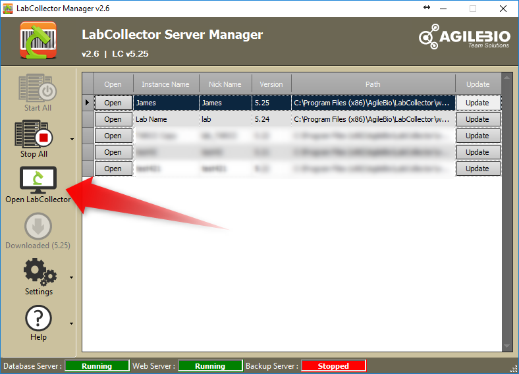
Task: Minimize the LabCollector Manager window
Action: point(443,9)
